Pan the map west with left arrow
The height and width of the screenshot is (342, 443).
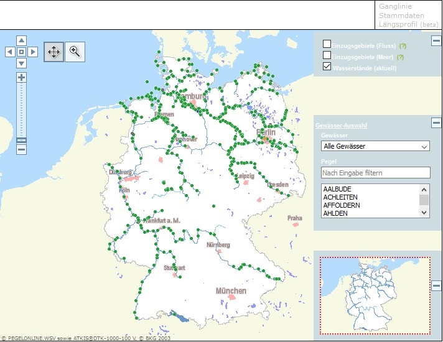pyautogui.click(x=10, y=52)
